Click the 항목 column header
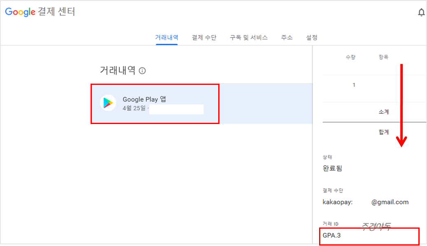Image resolution: width=427 pixels, height=246 pixels. click(383, 56)
